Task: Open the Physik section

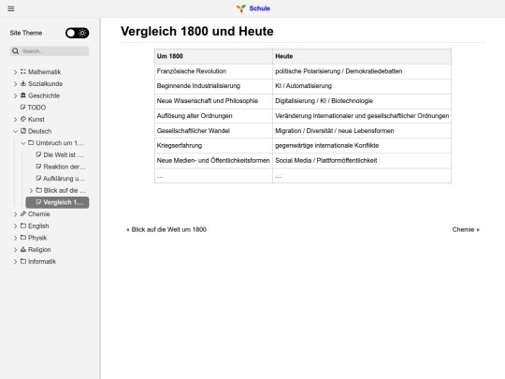Action: [37, 238]
